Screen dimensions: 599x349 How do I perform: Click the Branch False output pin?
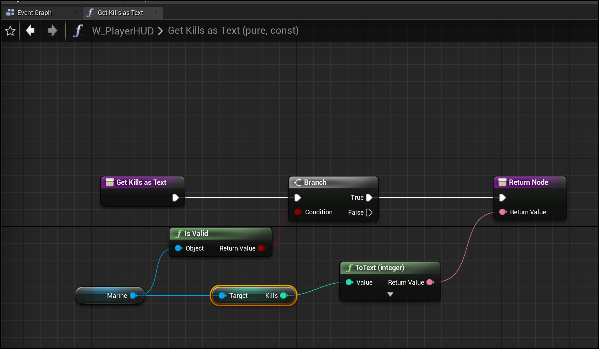click(369, 213)
